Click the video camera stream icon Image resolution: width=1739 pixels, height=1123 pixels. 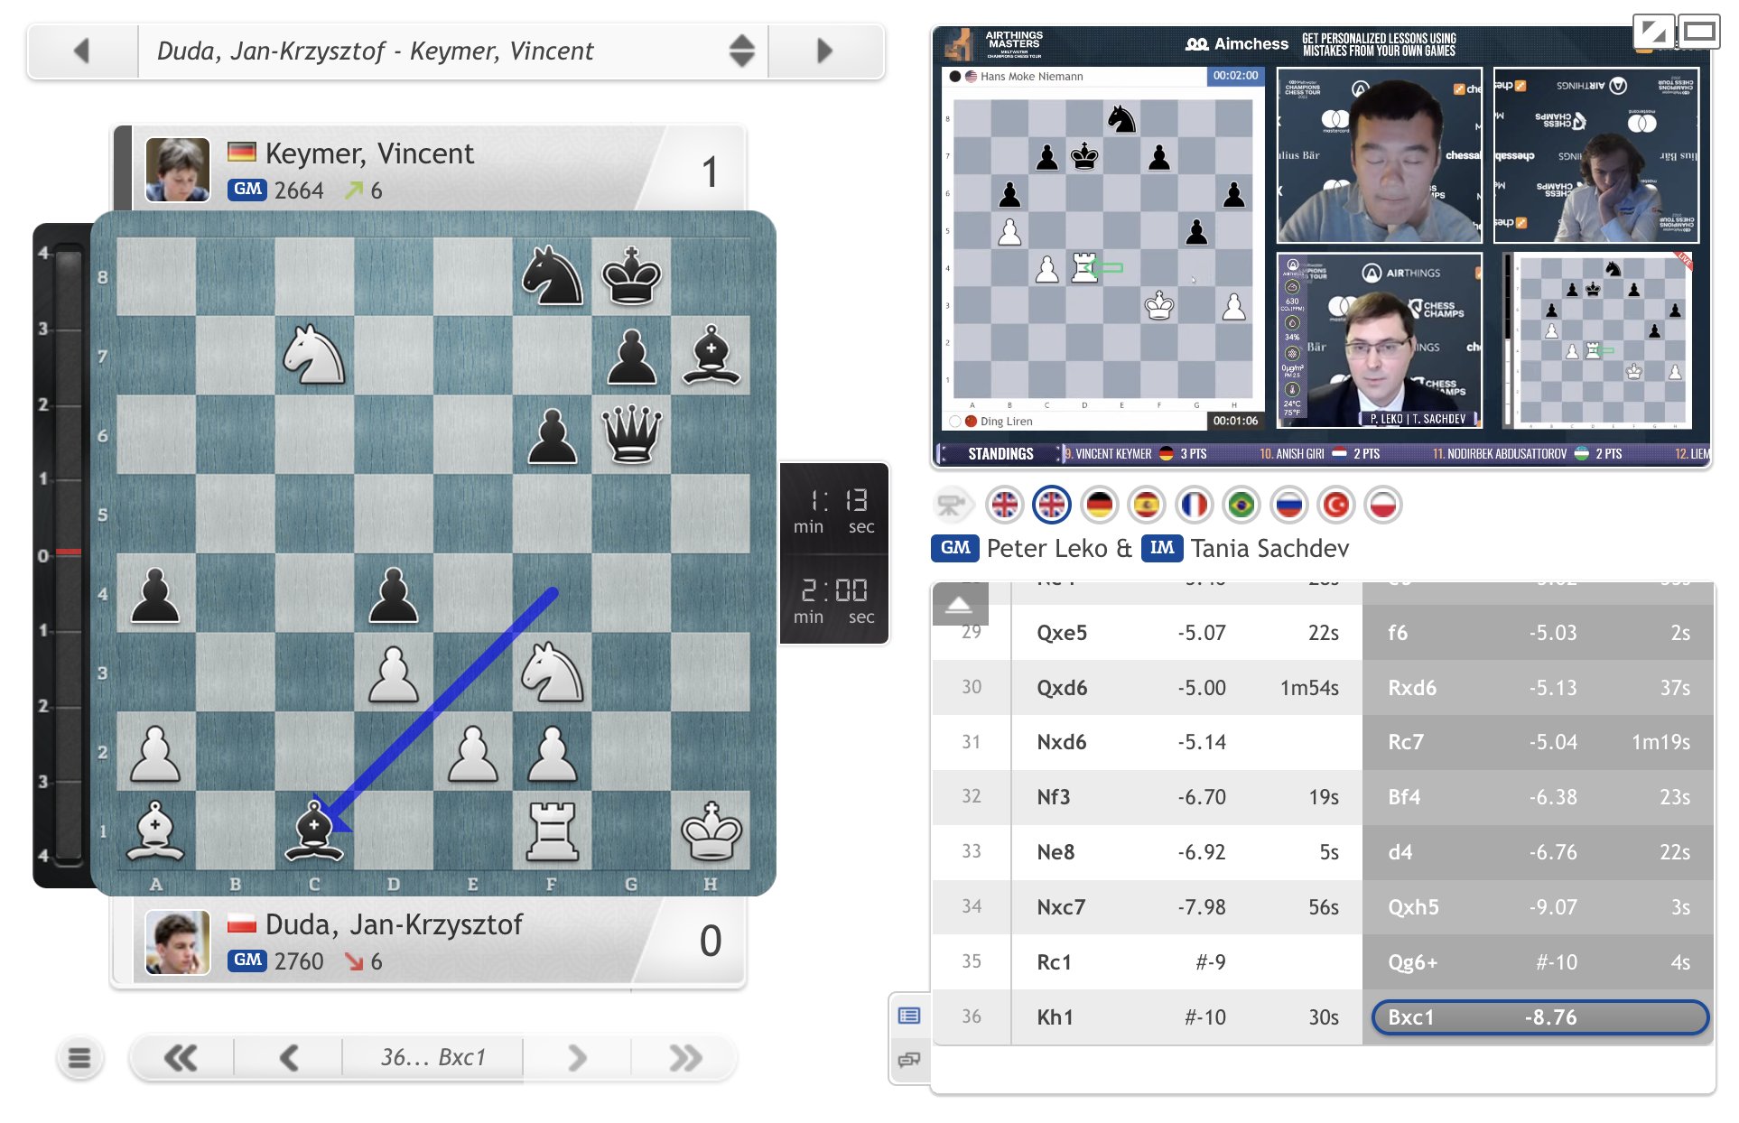[x=951, y=505]
